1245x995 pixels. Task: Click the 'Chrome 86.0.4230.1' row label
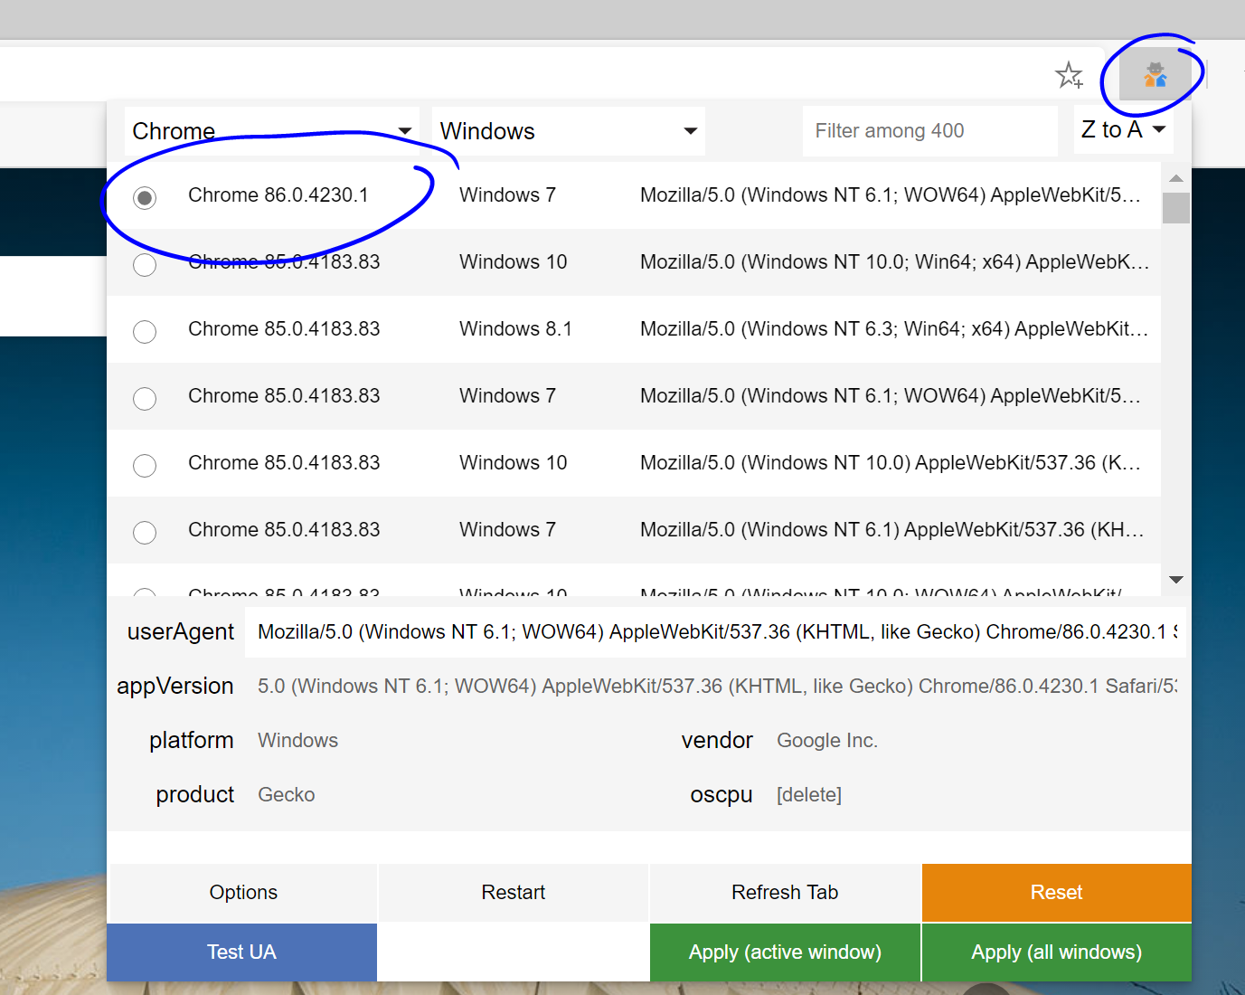click(278, 195)
